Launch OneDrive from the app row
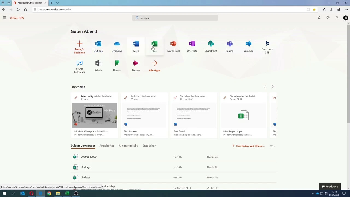350x197 pixels. pyautogui.click(x=117, y=47)
